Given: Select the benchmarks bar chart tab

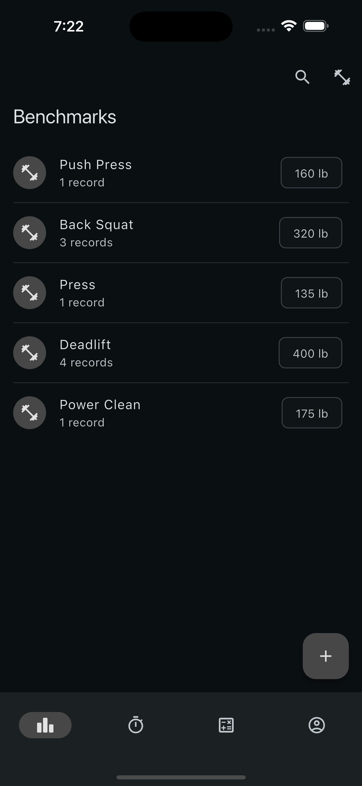Looking at the screenshot, I should tap(45, 725).
